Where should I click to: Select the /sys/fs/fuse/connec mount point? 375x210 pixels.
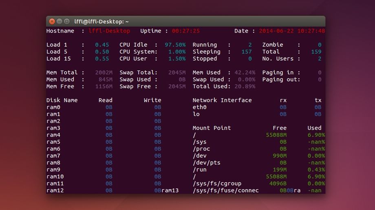225,191
